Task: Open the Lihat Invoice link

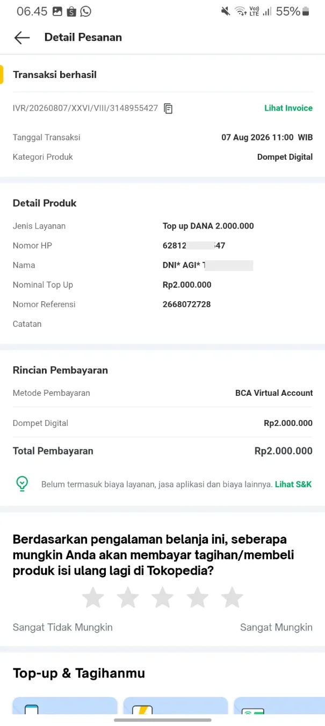Action: tap(288, 108)
